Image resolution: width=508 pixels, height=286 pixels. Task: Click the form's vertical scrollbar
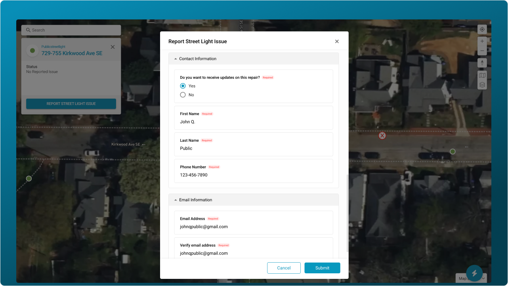pos(348,213)
